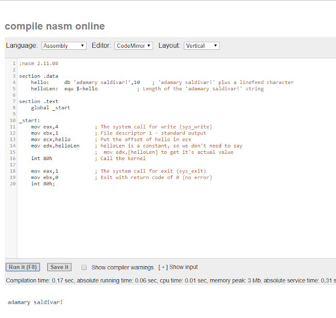This screenshot has width=336, height=318.
Task: Click the 'section .text' line
Action: [38, 101]
